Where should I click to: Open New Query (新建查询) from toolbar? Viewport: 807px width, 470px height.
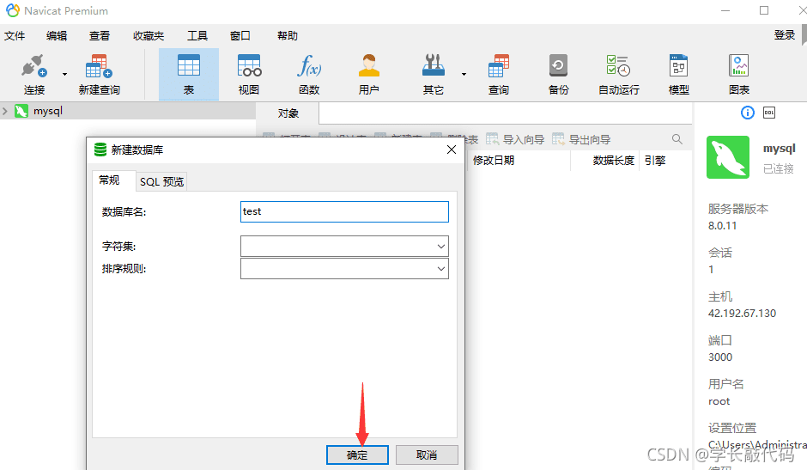point(99,74)
